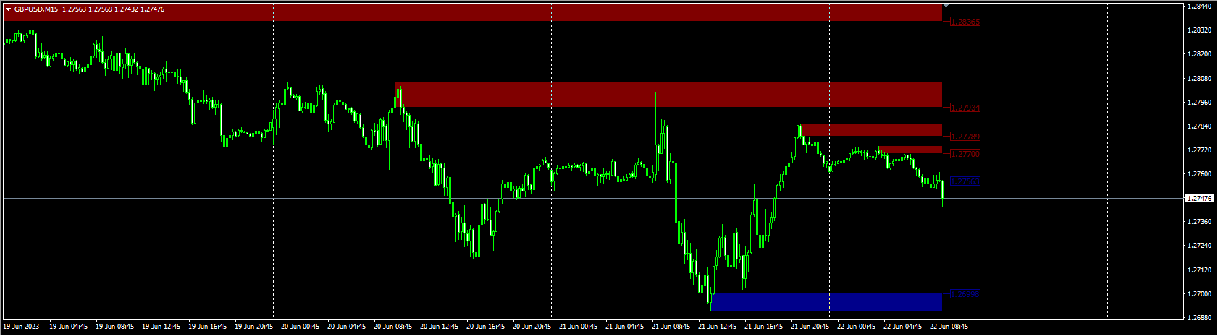Select the red supply zone labeled 1.28365
This screenshot has width=1218, height=336.
(x=473, y=12)
